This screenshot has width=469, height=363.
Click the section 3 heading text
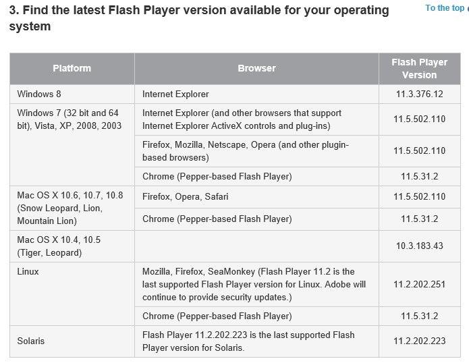pos(199,18)
